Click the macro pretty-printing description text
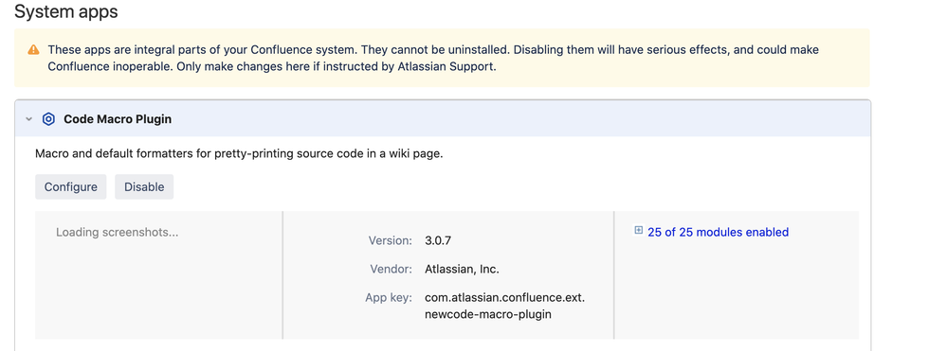Viewport: 947px width, 351px height. click(239, 154)
